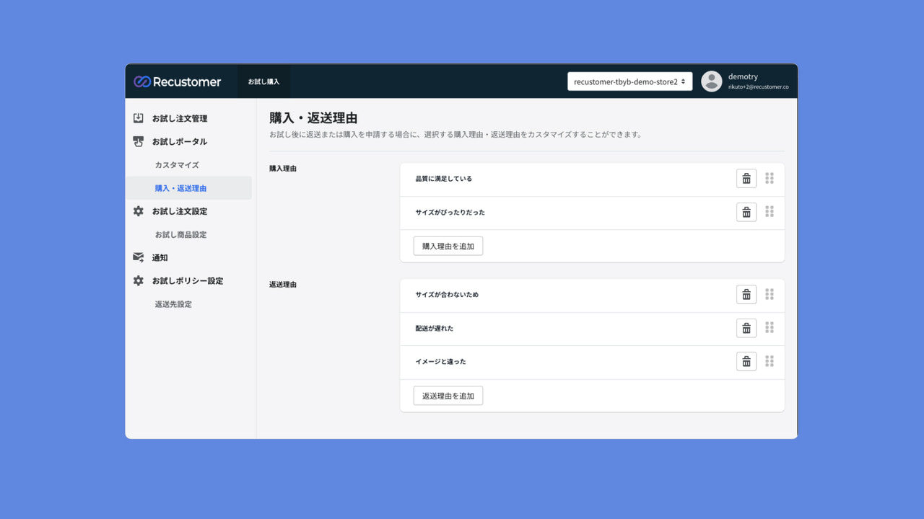Grab drag handle for イメージと違った
This screenshot has width=924, height=519.
770,361
